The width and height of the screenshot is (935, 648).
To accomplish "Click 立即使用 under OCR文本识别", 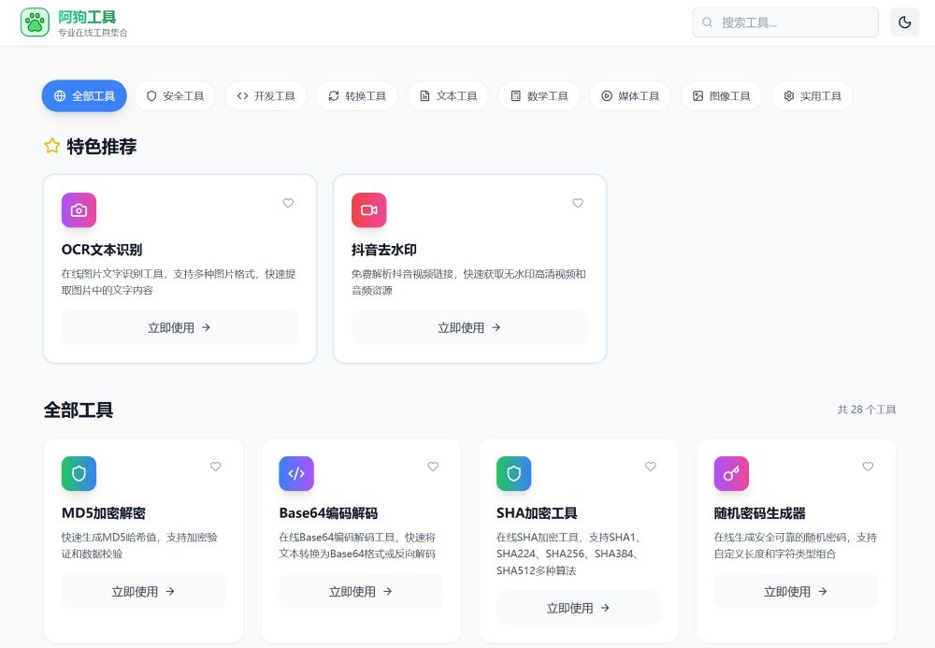I will [x=179, y=327].
